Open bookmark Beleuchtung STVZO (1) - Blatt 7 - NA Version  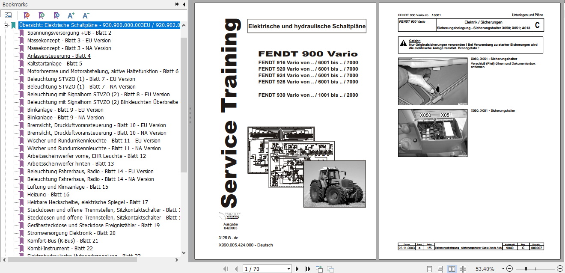tap(81, 86)
